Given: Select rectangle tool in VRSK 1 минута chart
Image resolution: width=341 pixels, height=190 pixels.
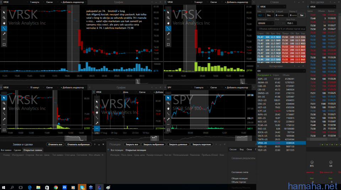Looking at the screenshot, I should (4, 45).
